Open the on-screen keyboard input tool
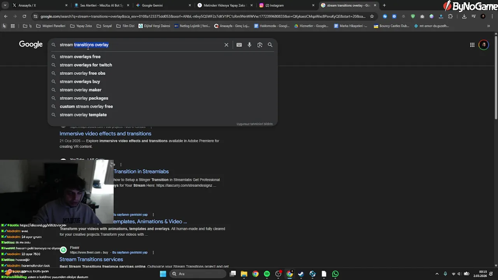The image size is (498, 280). [239, 45]
